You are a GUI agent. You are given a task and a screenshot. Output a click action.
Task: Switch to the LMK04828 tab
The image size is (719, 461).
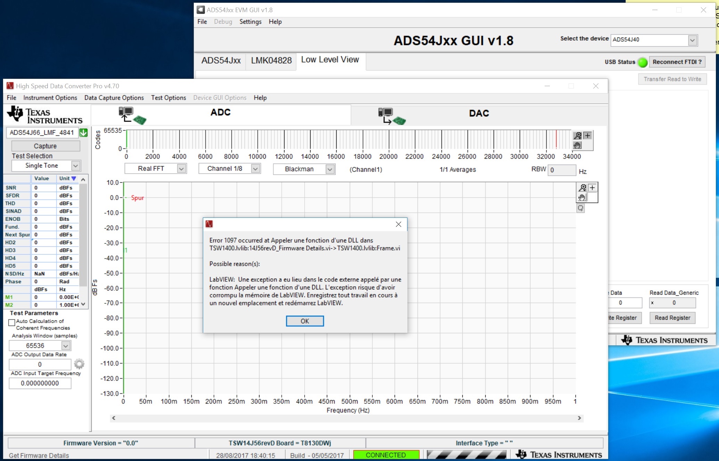271,60
